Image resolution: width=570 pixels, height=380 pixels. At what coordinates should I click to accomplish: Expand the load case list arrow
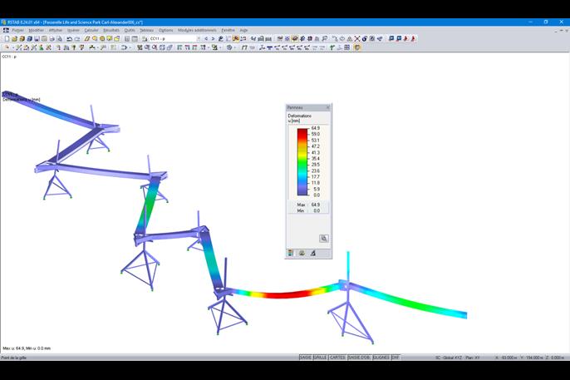(x=198, y=38)
